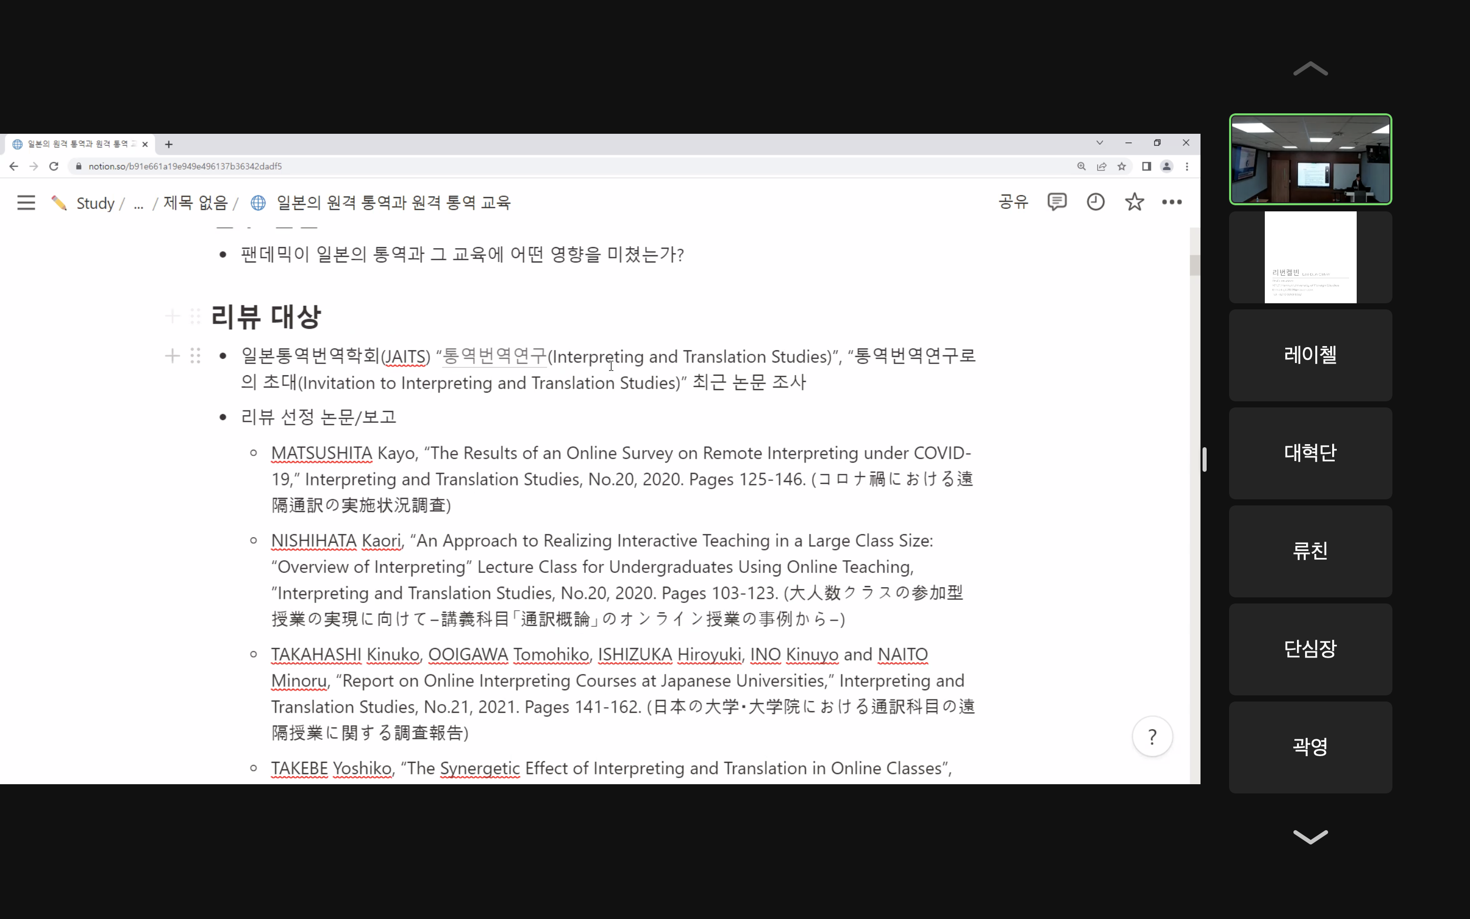Click the drag handle beside the JAITS bullet

(x=195, y=355)
